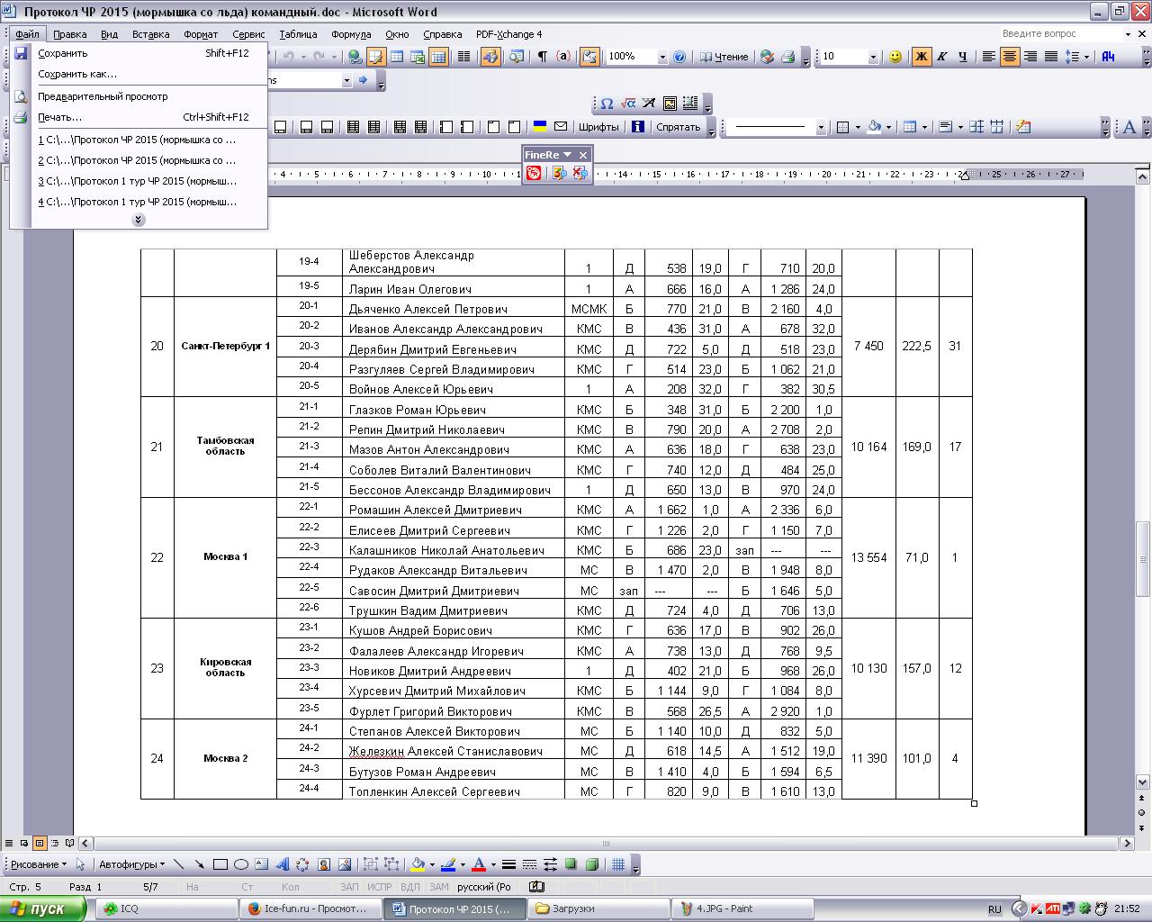This screenshot has width=1152, height=922.
Task: Open the font size dropdown
Action: tap(872, 57)
